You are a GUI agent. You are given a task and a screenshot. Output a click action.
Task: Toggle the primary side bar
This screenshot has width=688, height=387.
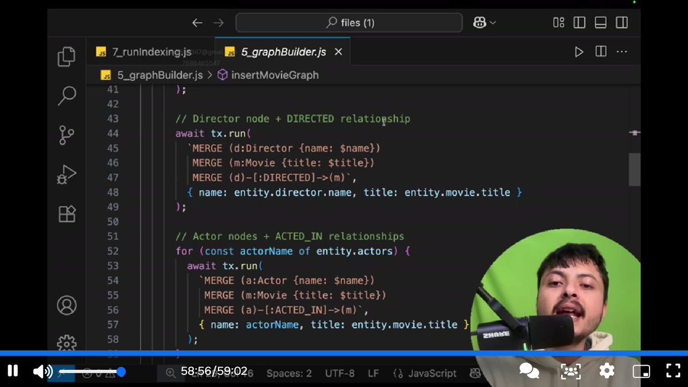click(580, 23)
